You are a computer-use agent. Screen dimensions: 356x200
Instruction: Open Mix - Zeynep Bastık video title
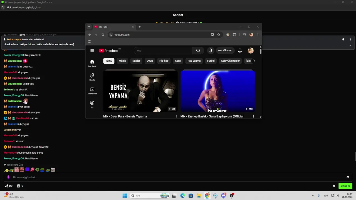click(x=212, y=116)
